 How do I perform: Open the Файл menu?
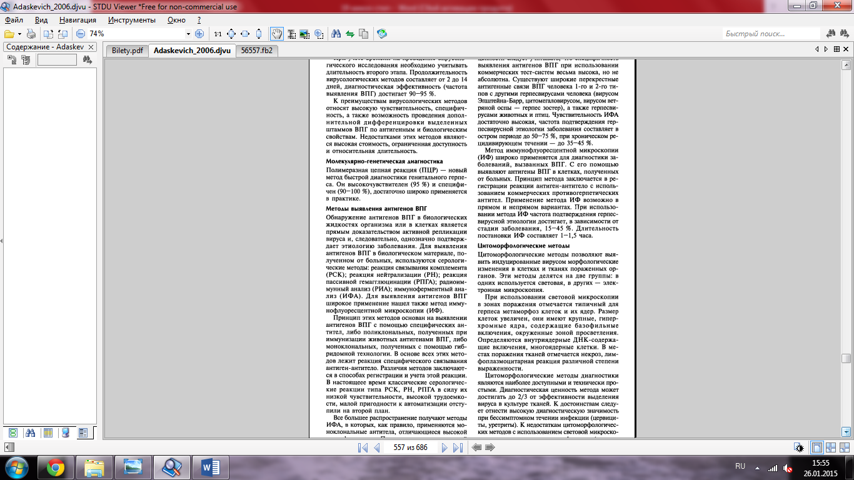click(14, 20)
